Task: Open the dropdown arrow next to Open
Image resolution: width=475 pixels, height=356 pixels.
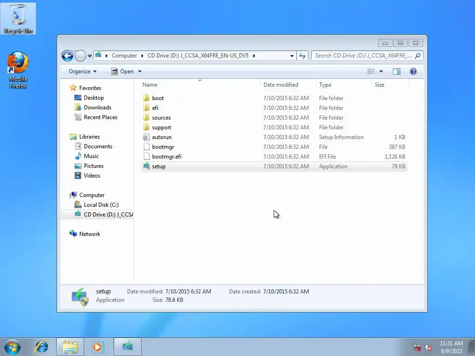Action: [140, 71]
